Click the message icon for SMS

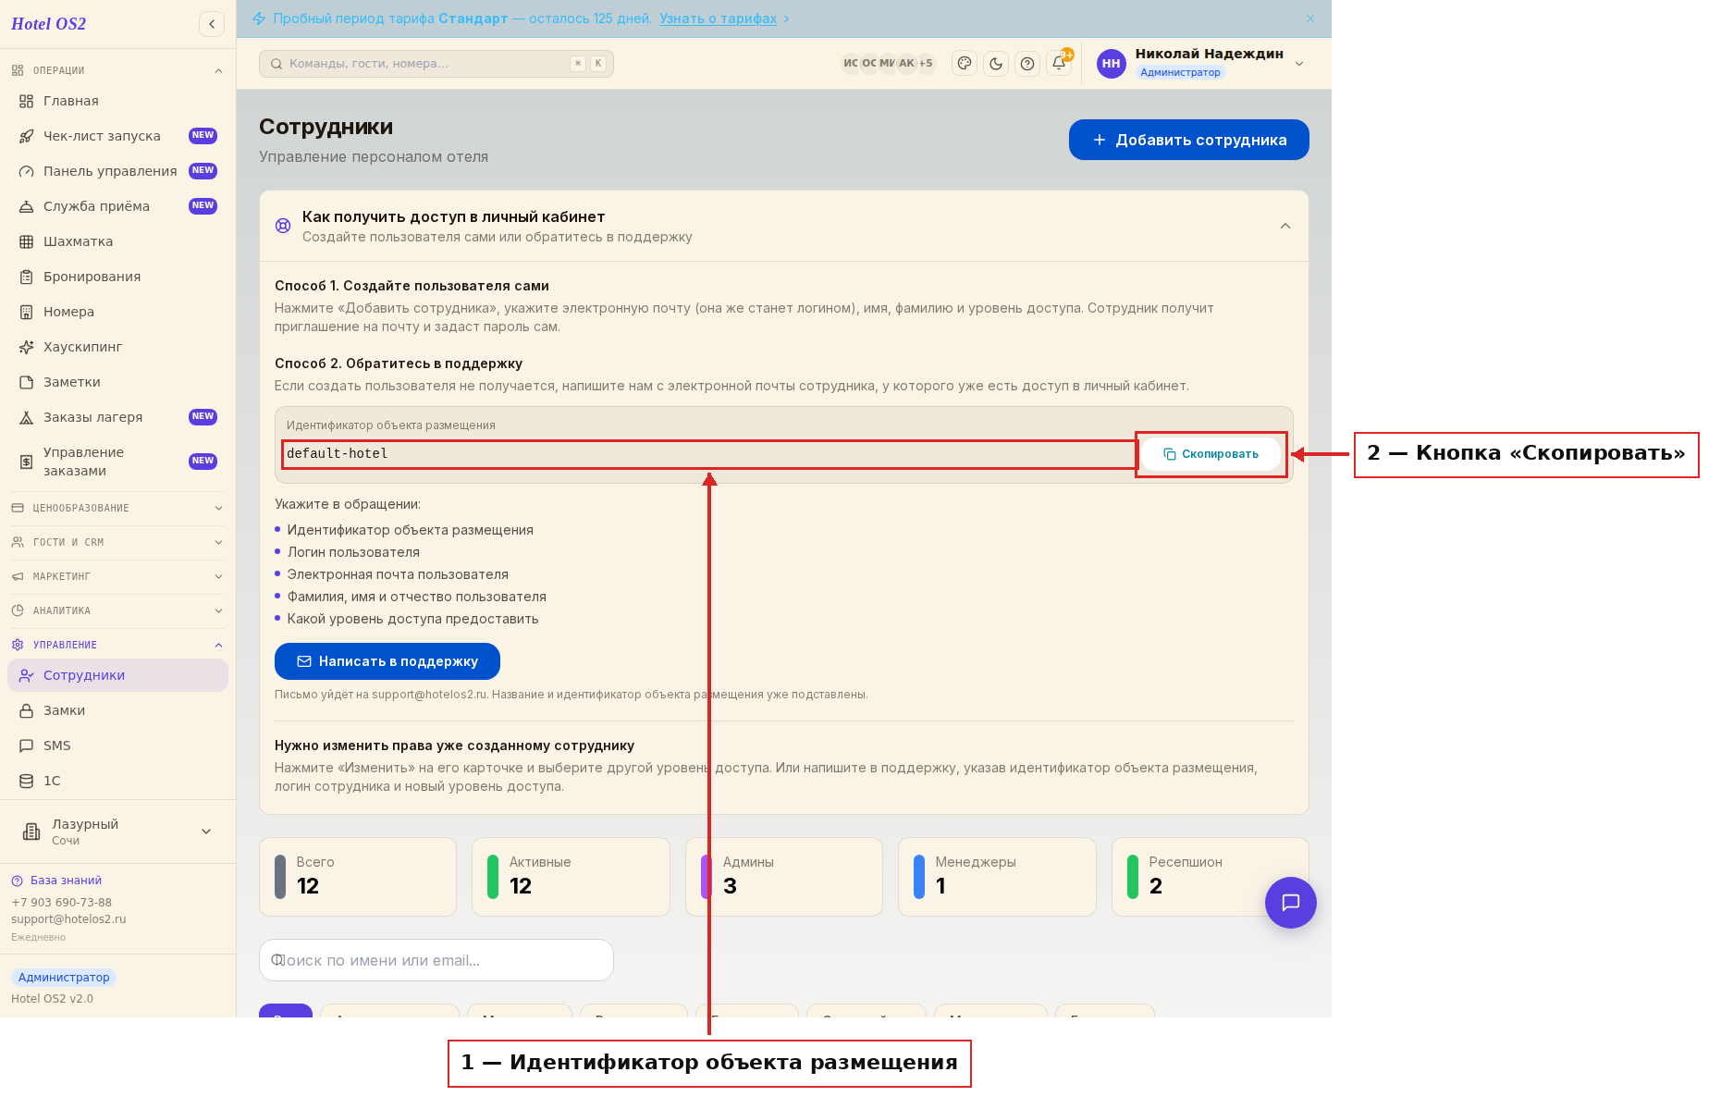pyautogui.click(x=27, y=745)
